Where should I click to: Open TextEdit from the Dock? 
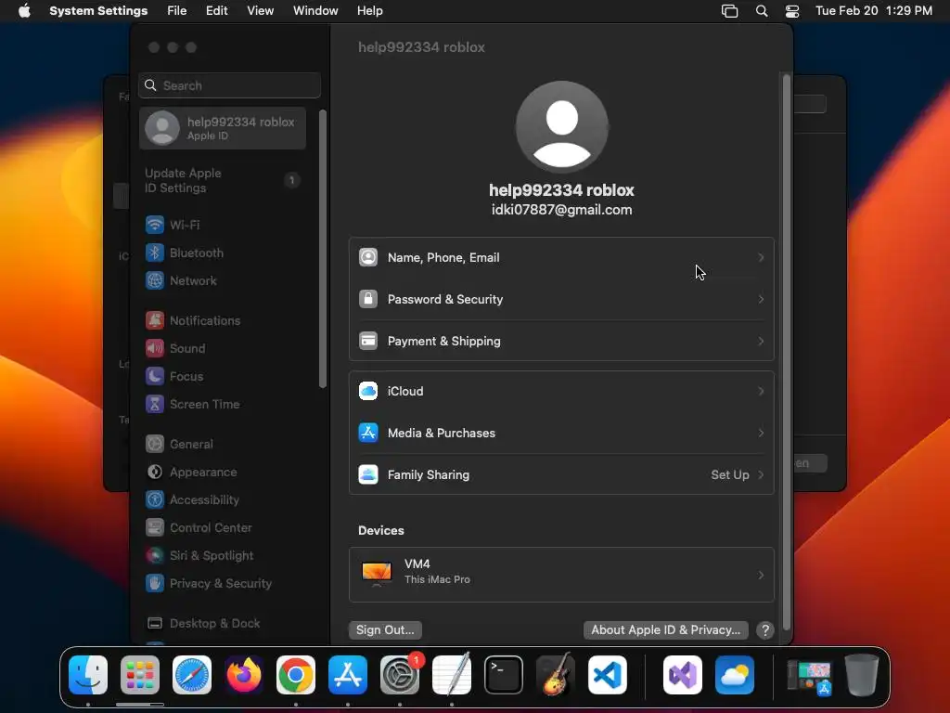click(x=452, y=675)
